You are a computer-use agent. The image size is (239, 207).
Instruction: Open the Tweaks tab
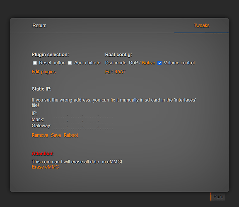point(201,25)
